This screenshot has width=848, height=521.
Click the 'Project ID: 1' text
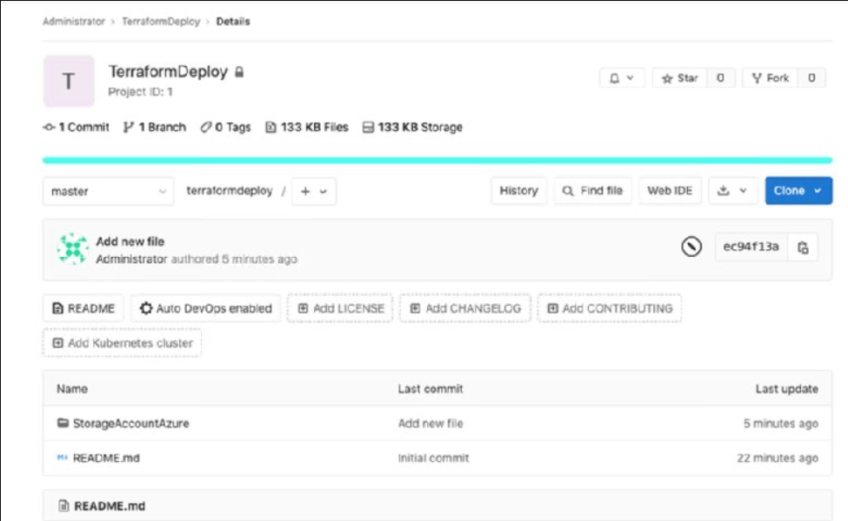click(140, 92)
